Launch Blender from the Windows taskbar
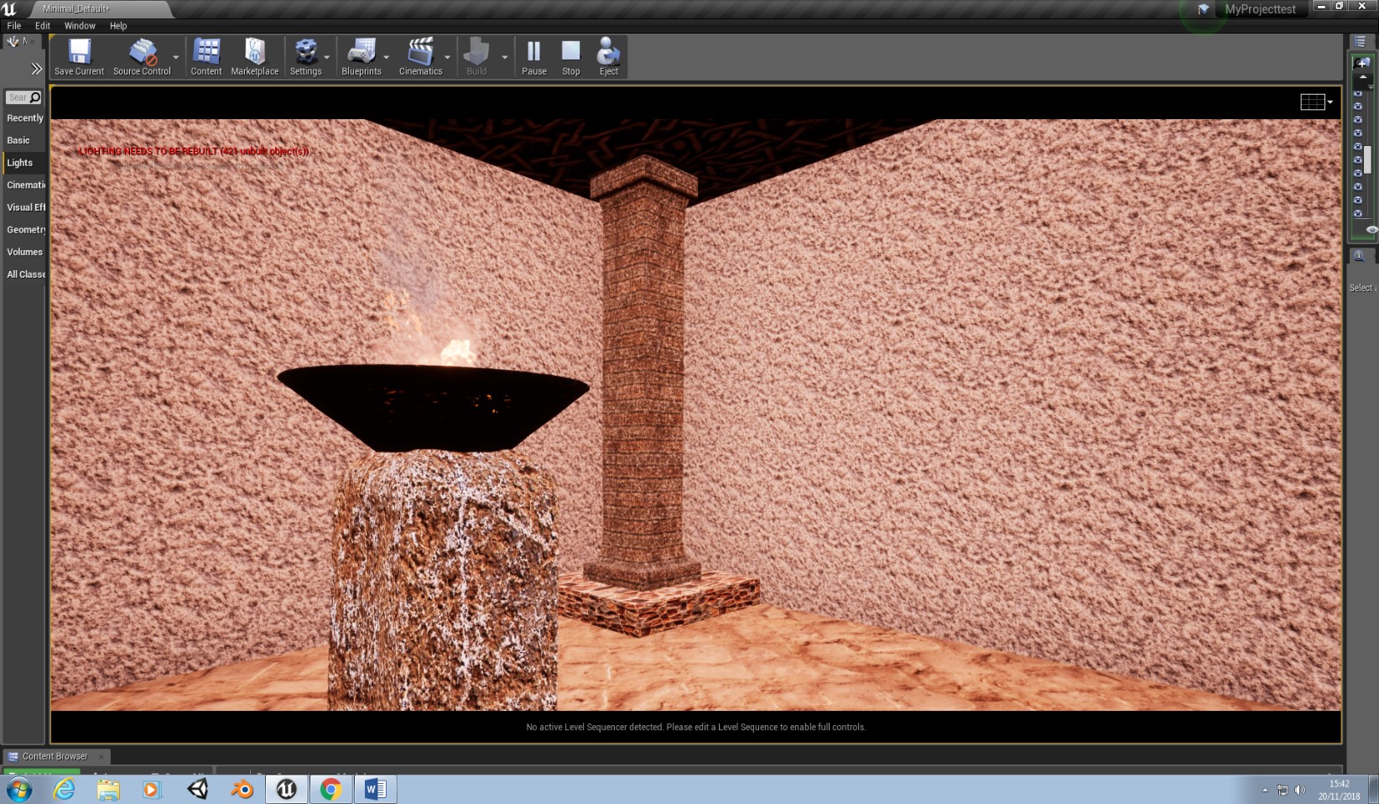Image resolution: width=1379 pixels, height=804 pixels. (242, 789)
